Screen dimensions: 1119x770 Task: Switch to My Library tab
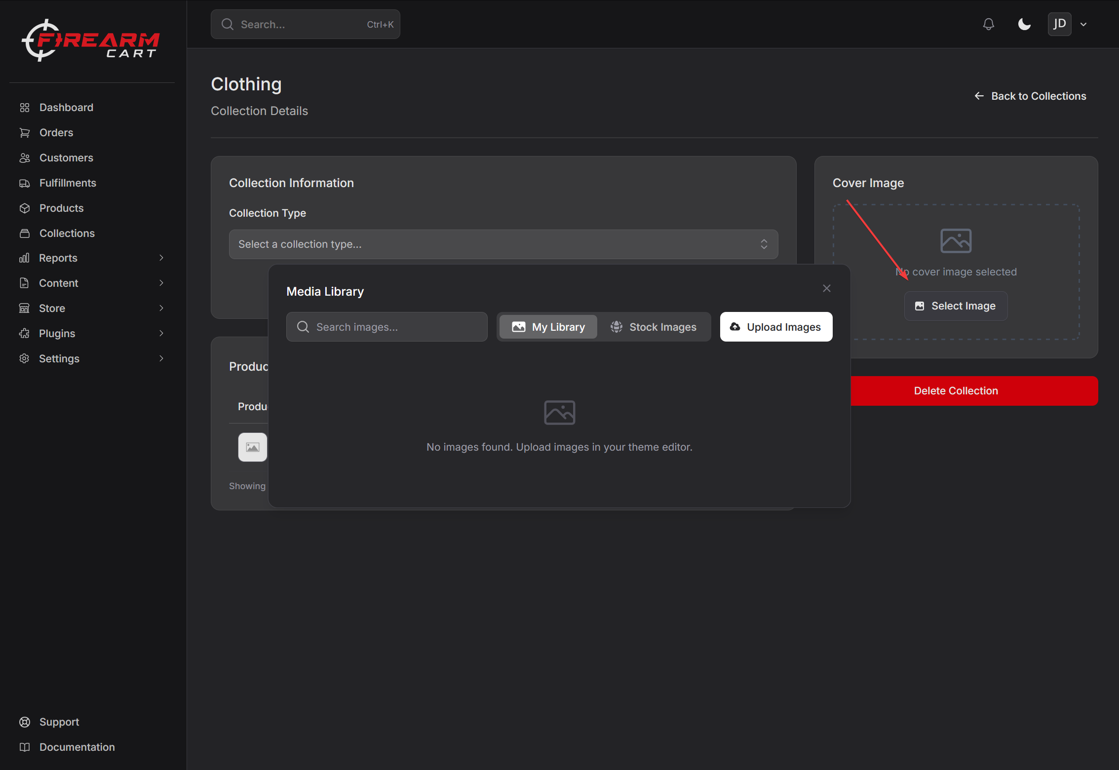coord(548,327)
